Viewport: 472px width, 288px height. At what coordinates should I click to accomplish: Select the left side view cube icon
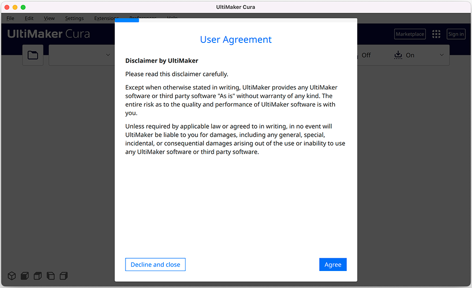[51, 276]
